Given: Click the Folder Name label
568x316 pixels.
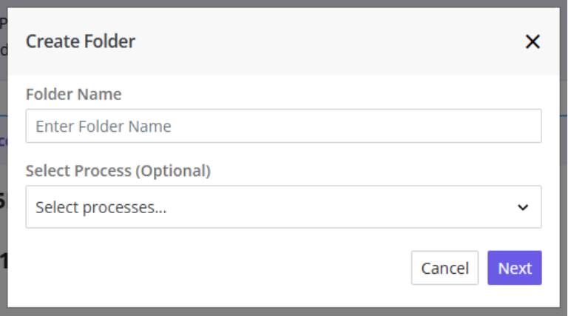Looking at the screenshot, I should coord(73,94).
